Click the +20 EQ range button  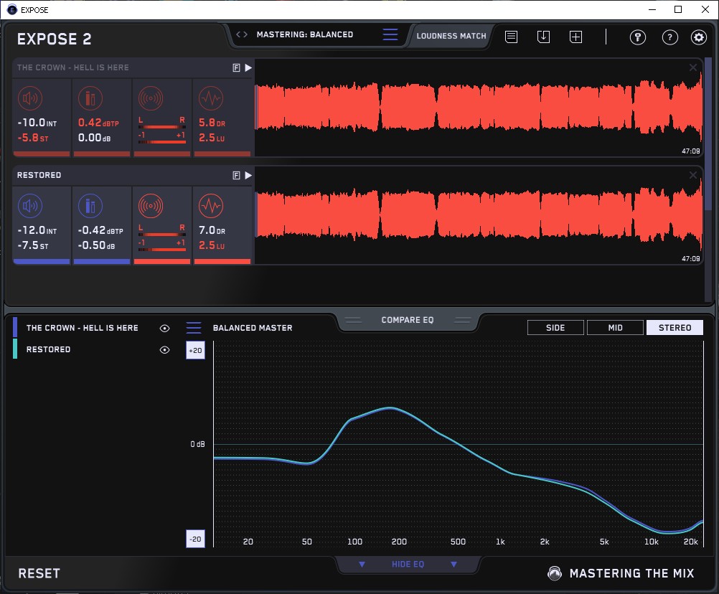[195, 350]
